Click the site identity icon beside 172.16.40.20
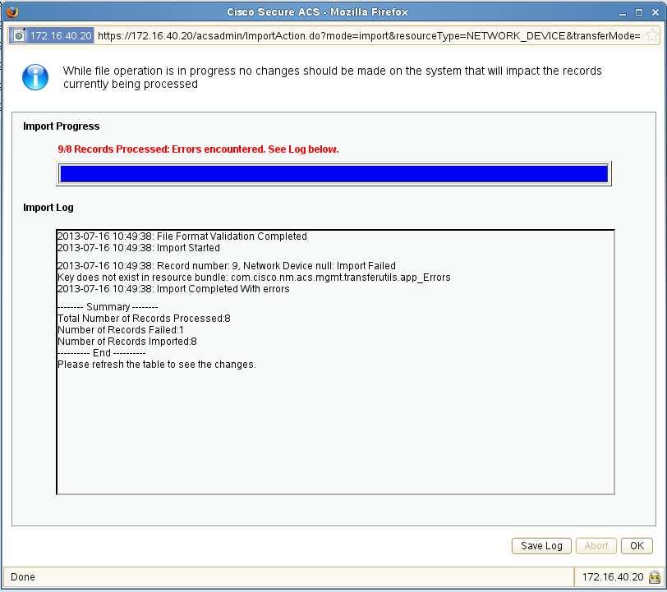Screen dimensions: 667x592 click(x=19, y=36)
